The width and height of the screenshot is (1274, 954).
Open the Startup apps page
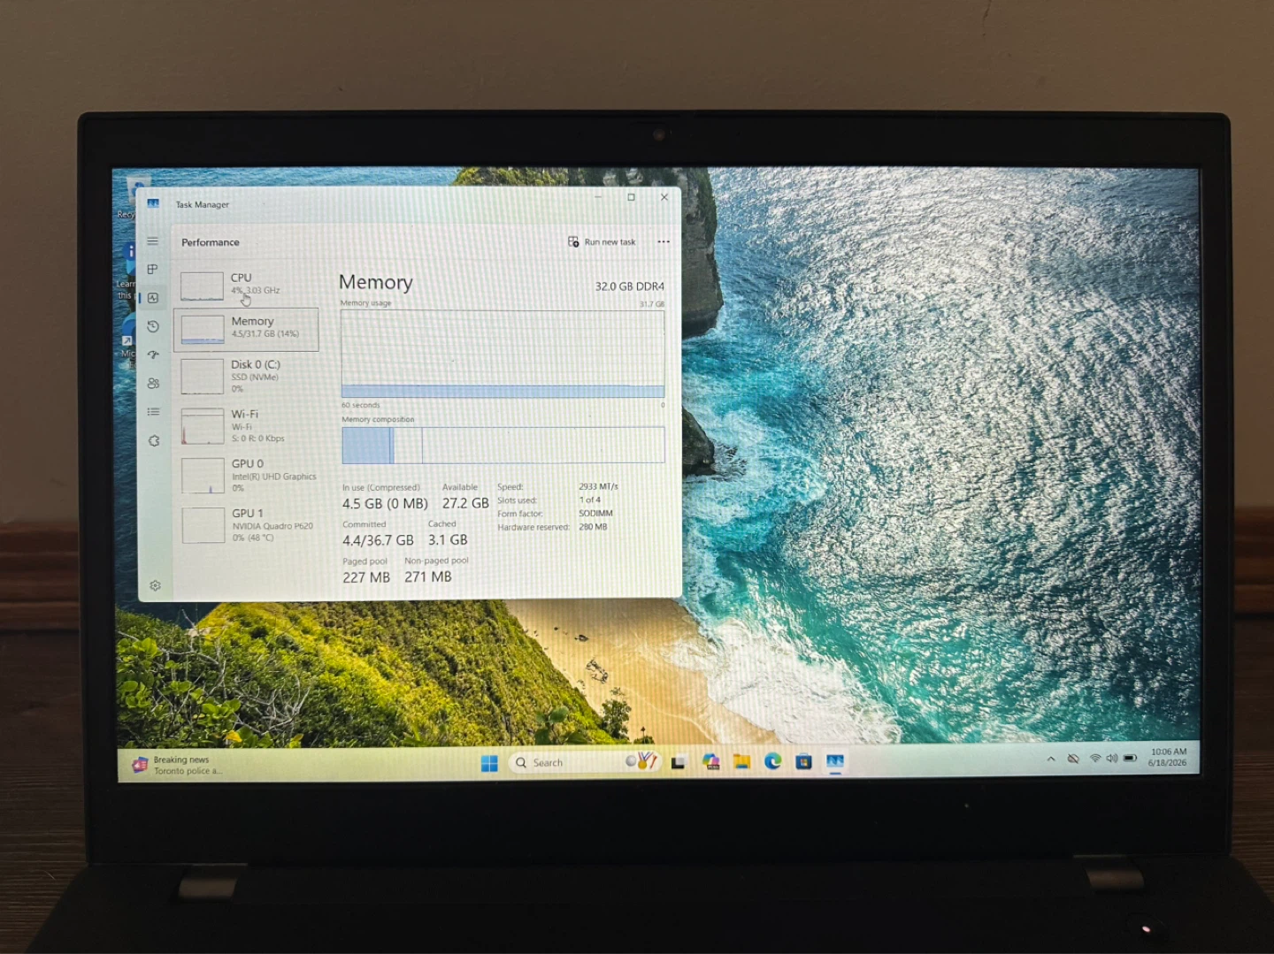pyautogui.click(x=153, y=355)
